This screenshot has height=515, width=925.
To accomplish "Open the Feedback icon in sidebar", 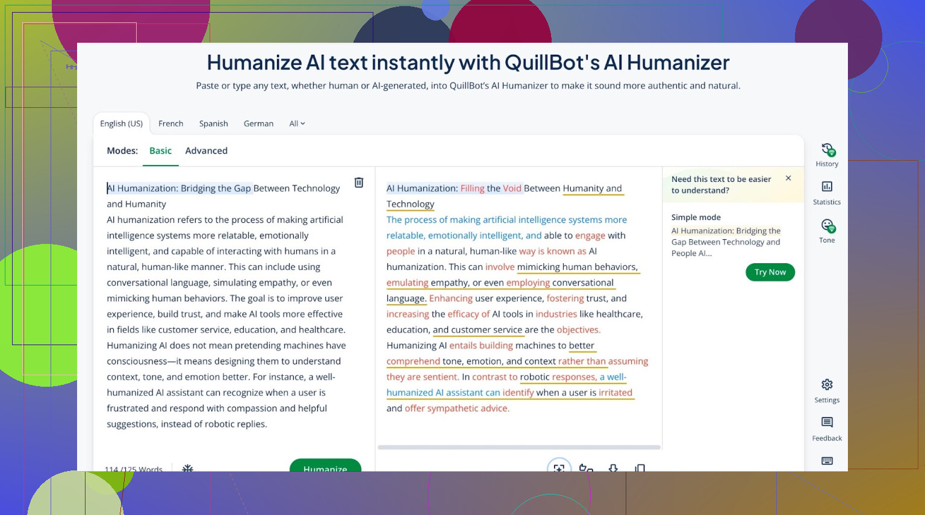I will pos(827,423).
